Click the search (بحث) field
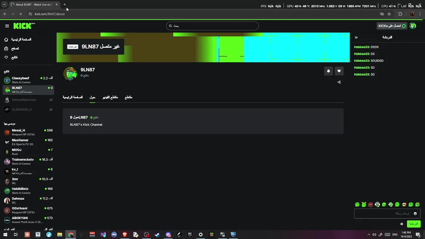 (x=212, y=26)
